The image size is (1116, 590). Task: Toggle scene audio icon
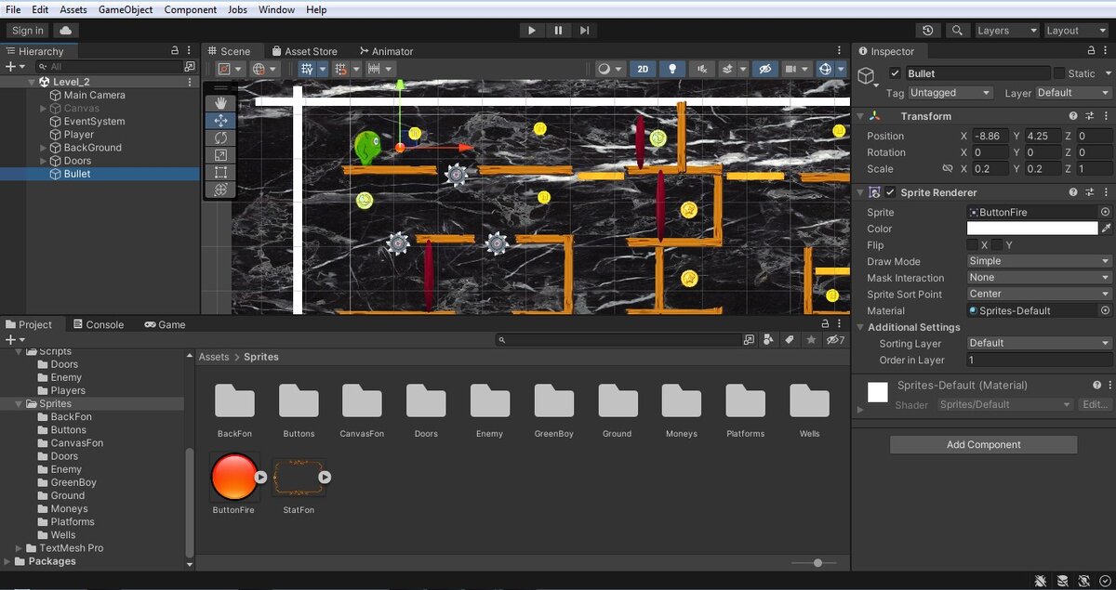702,69
